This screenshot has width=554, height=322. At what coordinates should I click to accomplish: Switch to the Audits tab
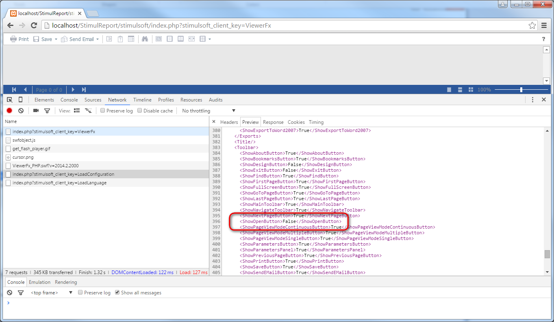(x=216, y=100)
